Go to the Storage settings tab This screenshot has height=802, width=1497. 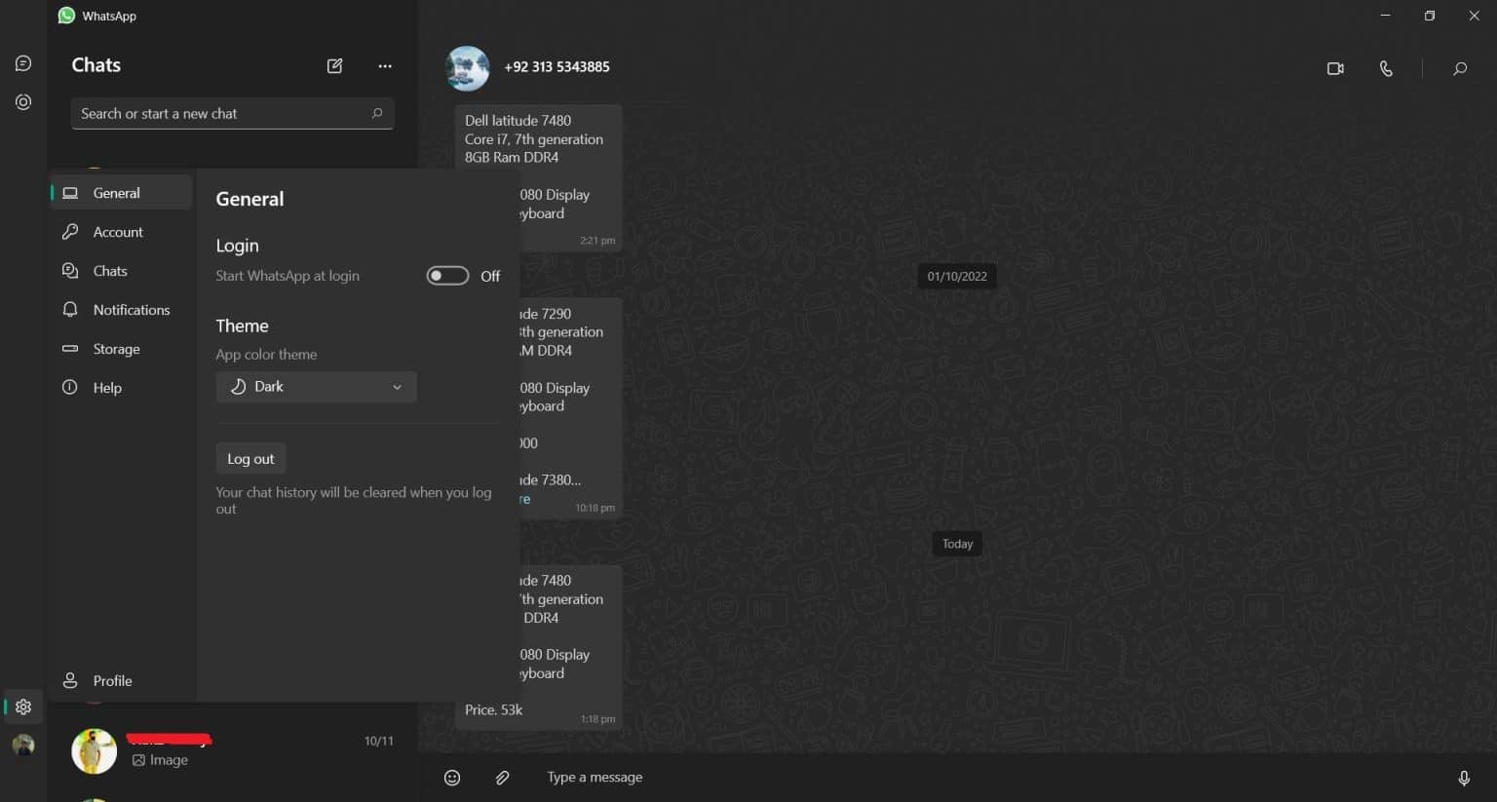(x=116, y=349)
